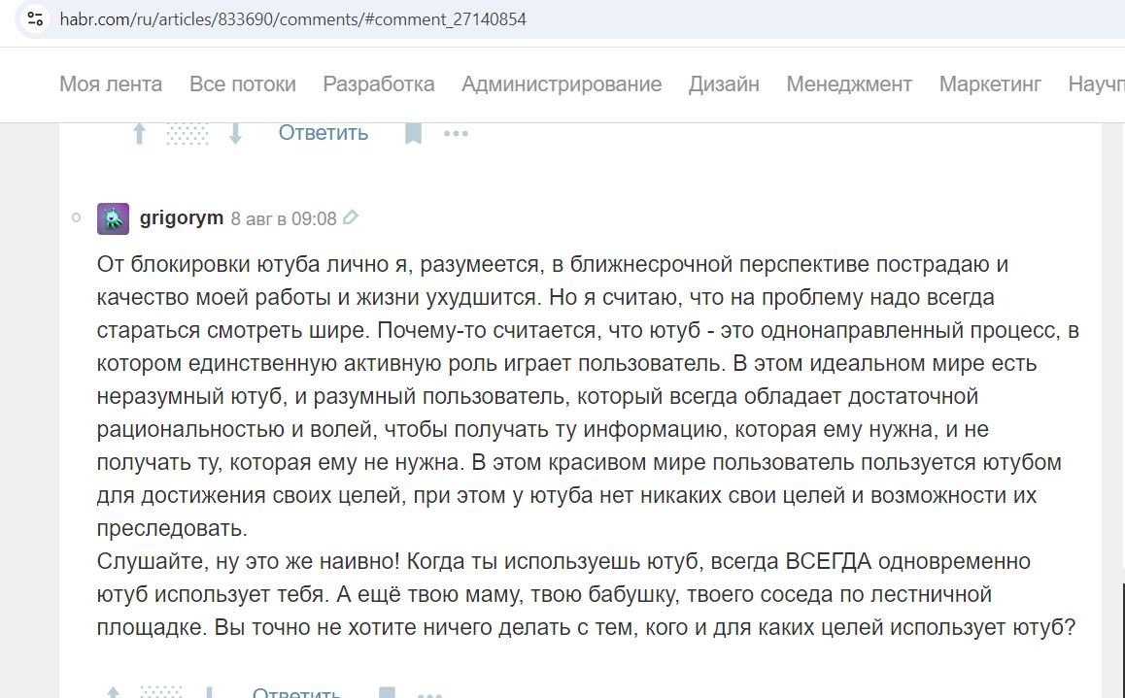Click the page scrollbar thumb on right edge
The height and width of the screenshot is (698, 1125).
point(1123,641)
